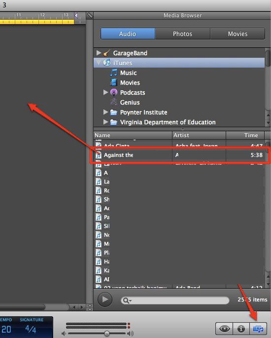This screenshot has width=271, height=338.
Task: Select the GarageBand label in source list
Action: click(130, 53)
